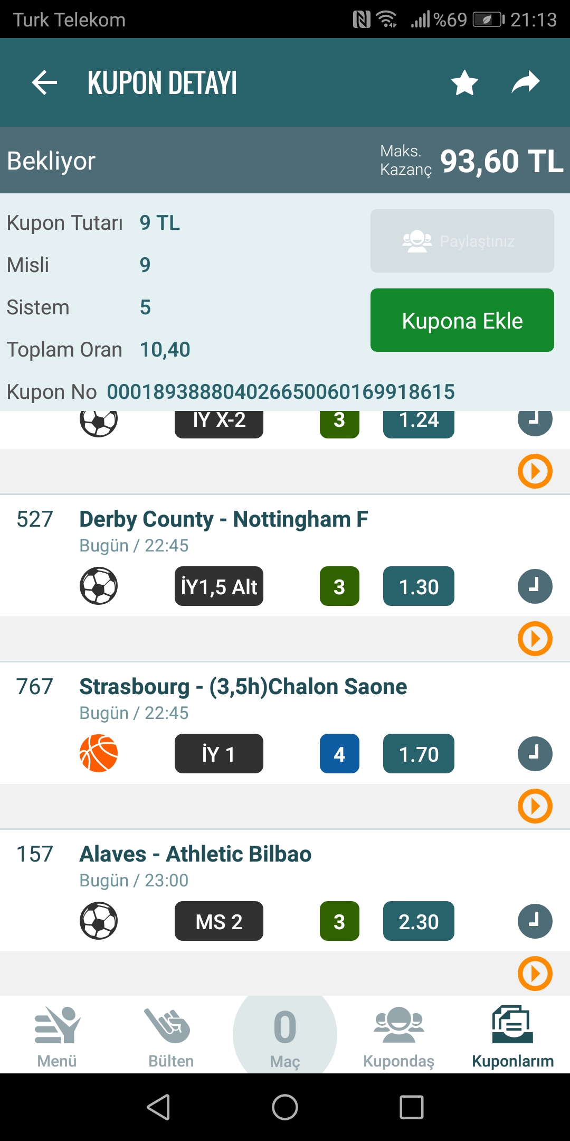The width and height of the screenshot is (570, 1141).
Task: Tap the back arrow in the header
Action: [44, 82]
